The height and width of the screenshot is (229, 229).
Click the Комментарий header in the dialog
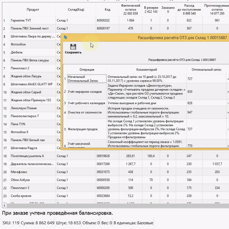click(x=147, y=69)
